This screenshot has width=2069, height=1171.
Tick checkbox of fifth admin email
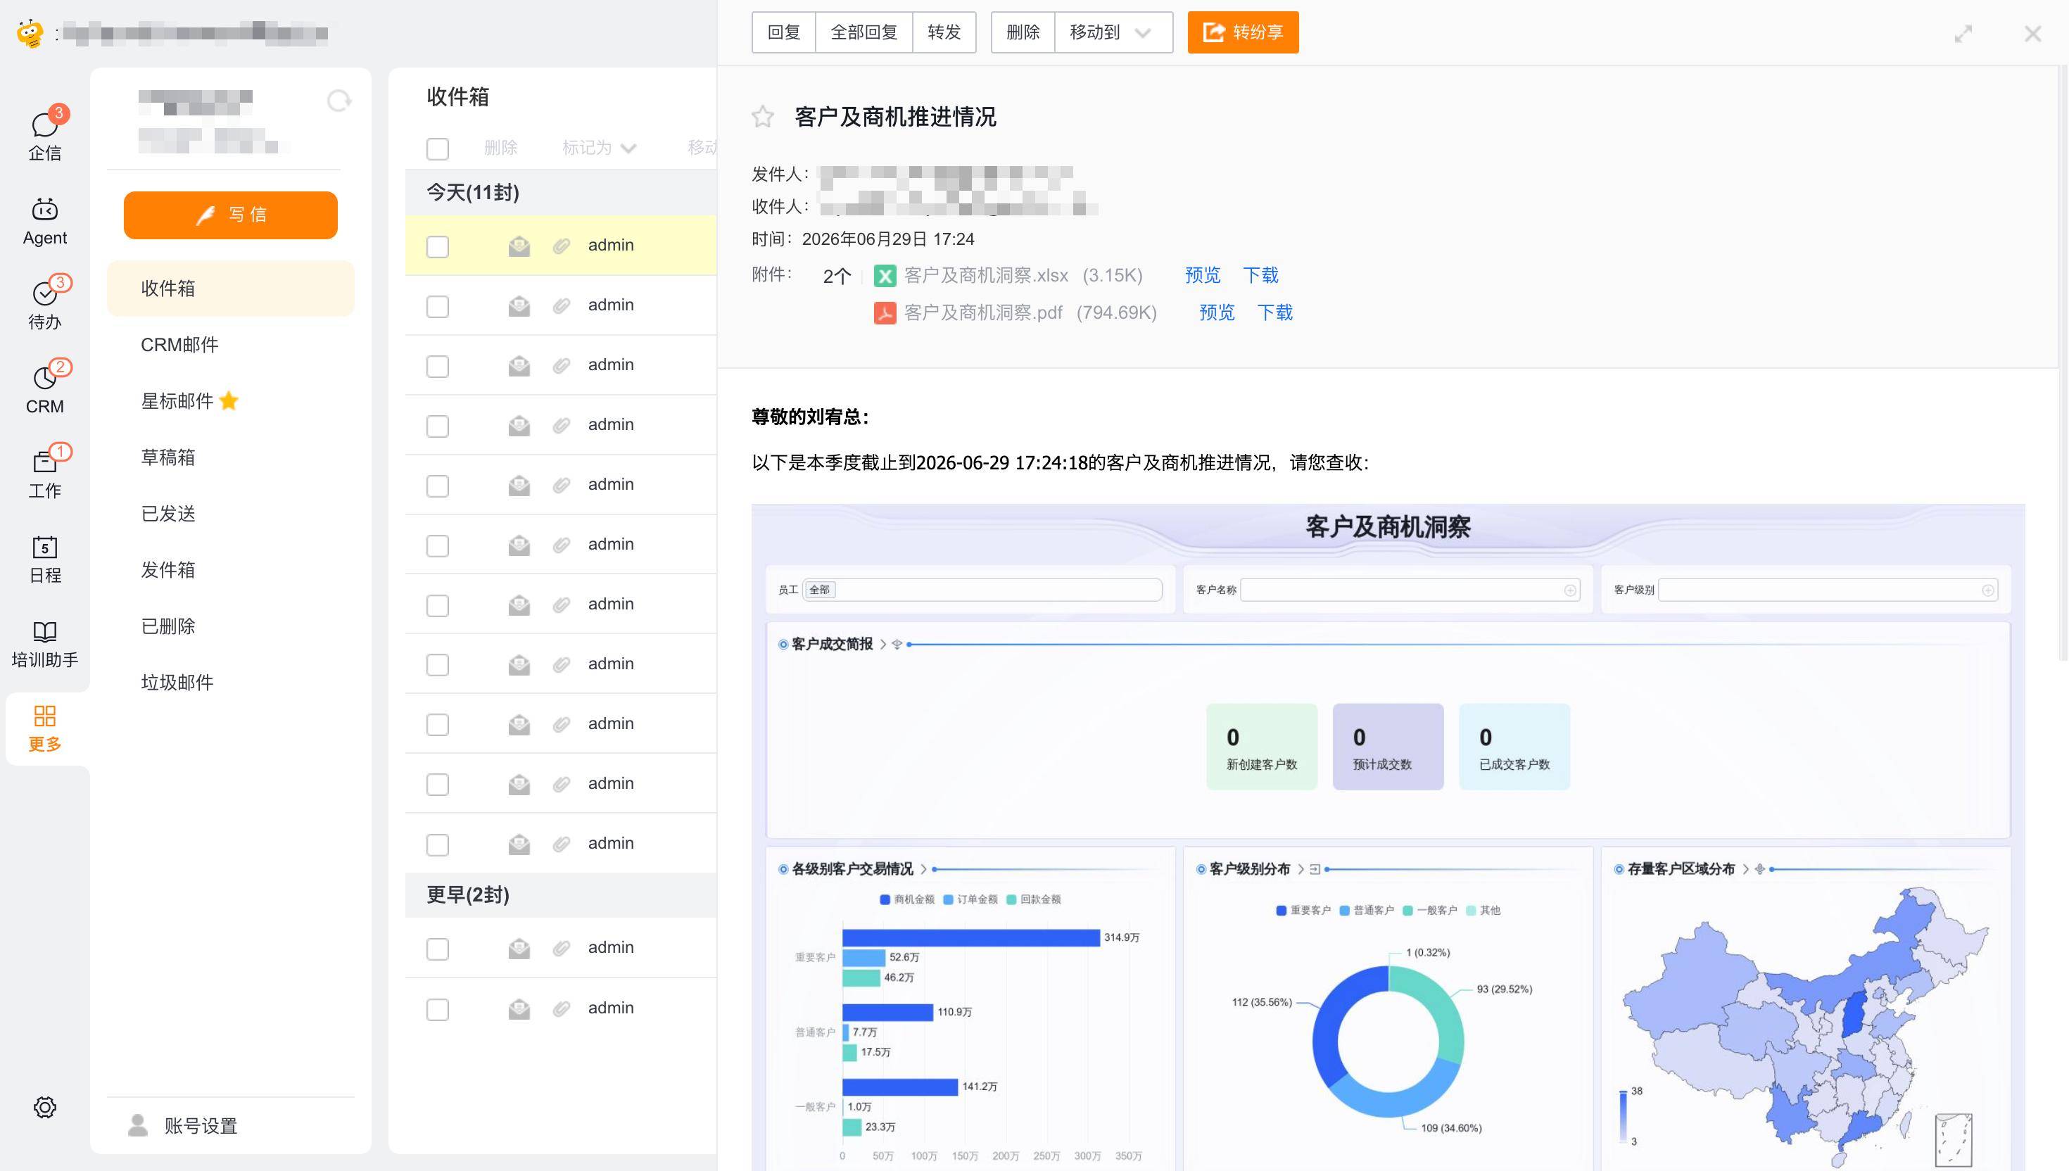click(438, 485)
